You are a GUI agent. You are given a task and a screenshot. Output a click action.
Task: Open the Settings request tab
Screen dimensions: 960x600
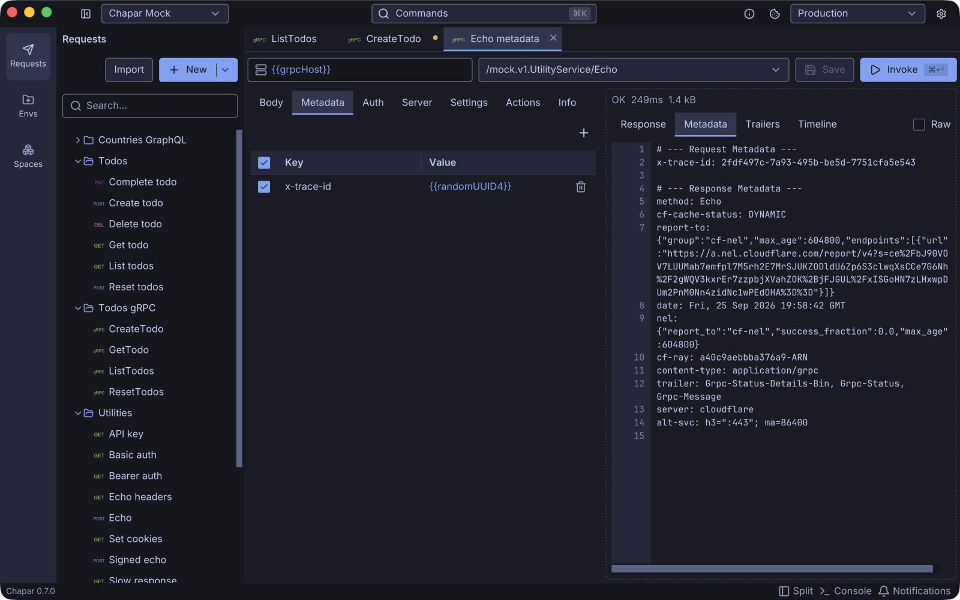(469, 103)
